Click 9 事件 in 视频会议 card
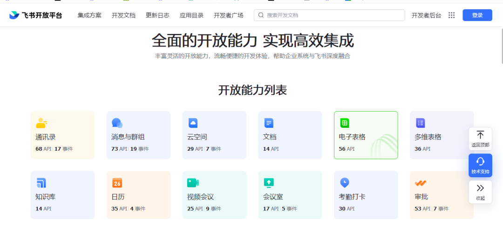The height and width of the screenshot is (226, 503). tap(214, 209)
